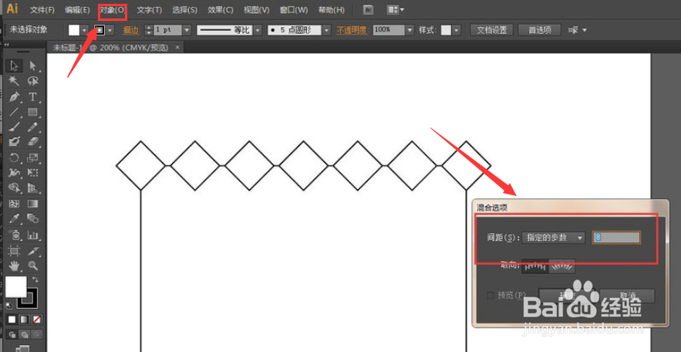
Task: Reset to default fill and stroke
Action: pyautogui.click(x=8, y=305)
